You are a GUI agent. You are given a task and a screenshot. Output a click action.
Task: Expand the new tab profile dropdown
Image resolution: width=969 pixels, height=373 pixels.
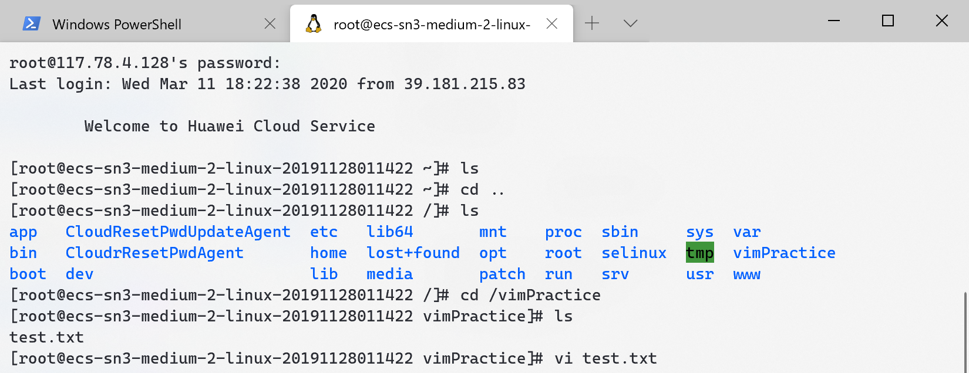pyautogui.click(x=631, y=23)
